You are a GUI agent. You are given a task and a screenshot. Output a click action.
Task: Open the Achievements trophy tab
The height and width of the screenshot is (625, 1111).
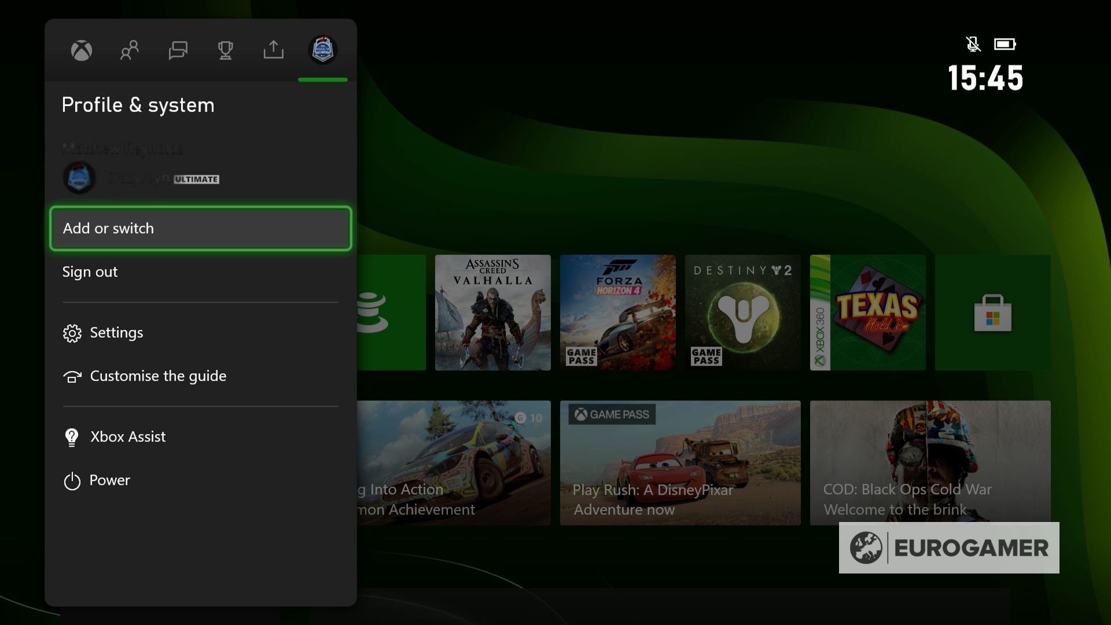click(x=226, y=50)
